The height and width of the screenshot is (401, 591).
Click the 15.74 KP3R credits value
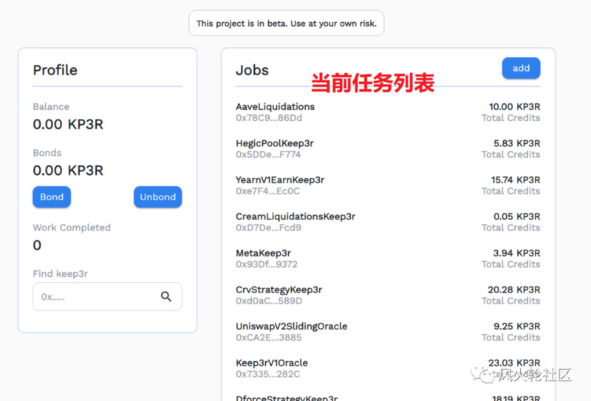pos(516,179)
